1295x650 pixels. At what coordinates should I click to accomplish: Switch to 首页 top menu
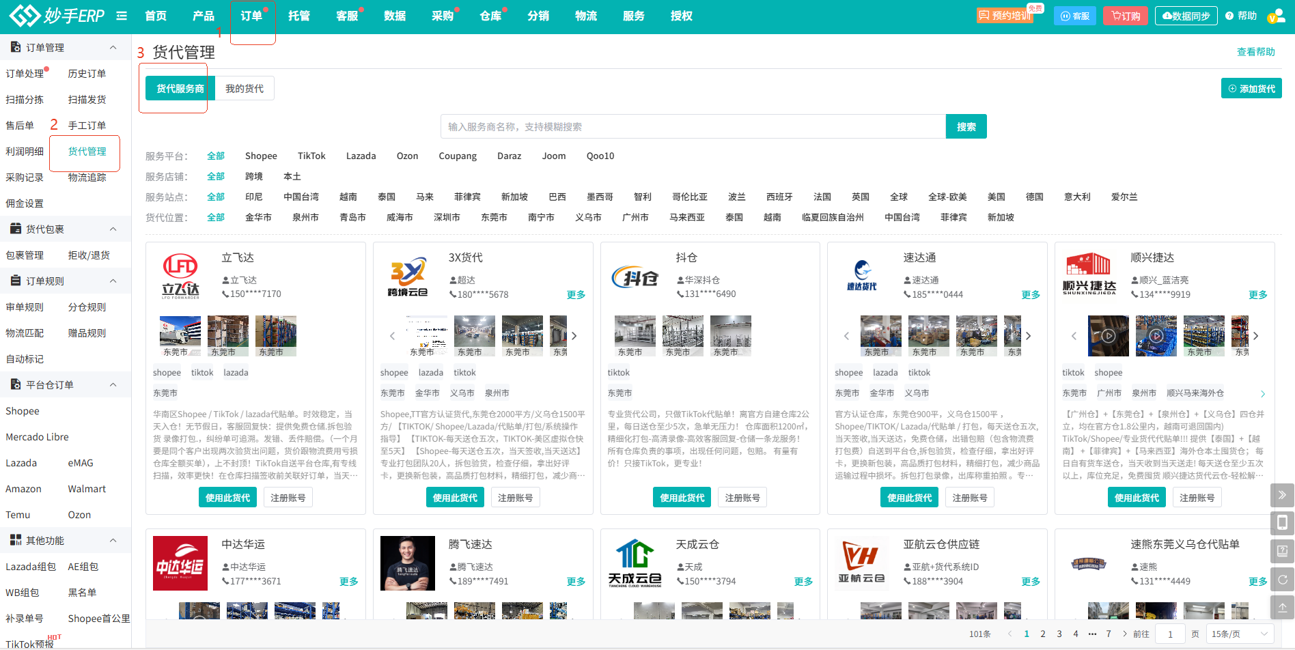[x=156, y=16]
